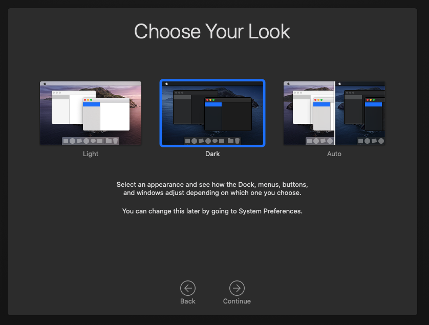Select the Dark appearance thumbnail
The width and height of the screenshot is (429, 325).
pyautogui.click(x=212, y=113)
